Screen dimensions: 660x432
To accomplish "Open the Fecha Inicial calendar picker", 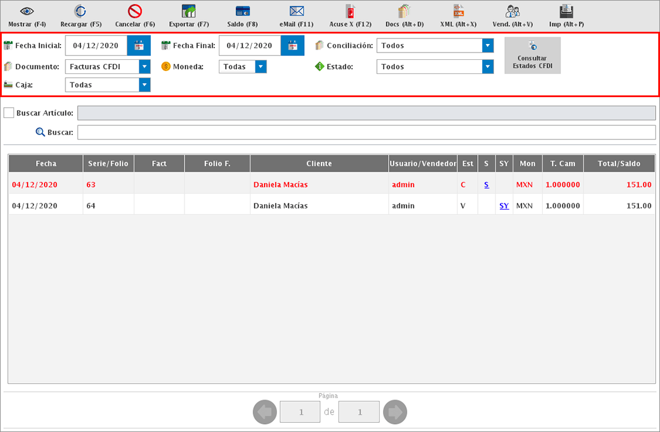I will tap(139, 46).
